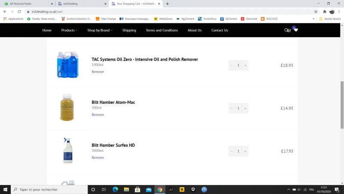The image size is (344, 194).
Task: Launch Microsoft Edge from the taskbar
Action: [115, 190]
